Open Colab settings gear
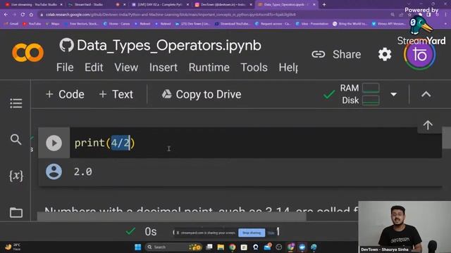Screen dimensions: 451x253 coord(385,54)
